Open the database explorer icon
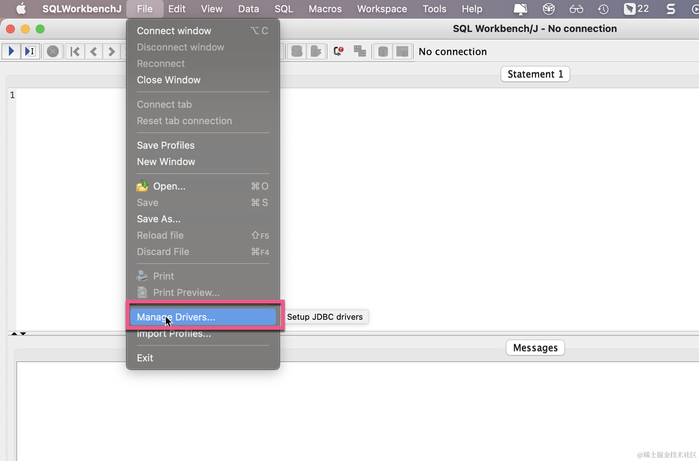The width and height of the screenshot is (699, 461). tap(383, 51)
